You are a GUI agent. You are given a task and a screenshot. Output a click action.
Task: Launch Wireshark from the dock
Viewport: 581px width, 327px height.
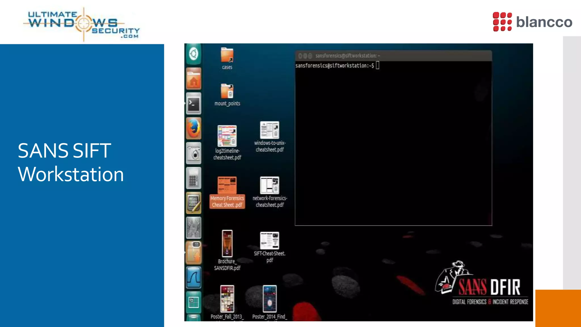193,277
